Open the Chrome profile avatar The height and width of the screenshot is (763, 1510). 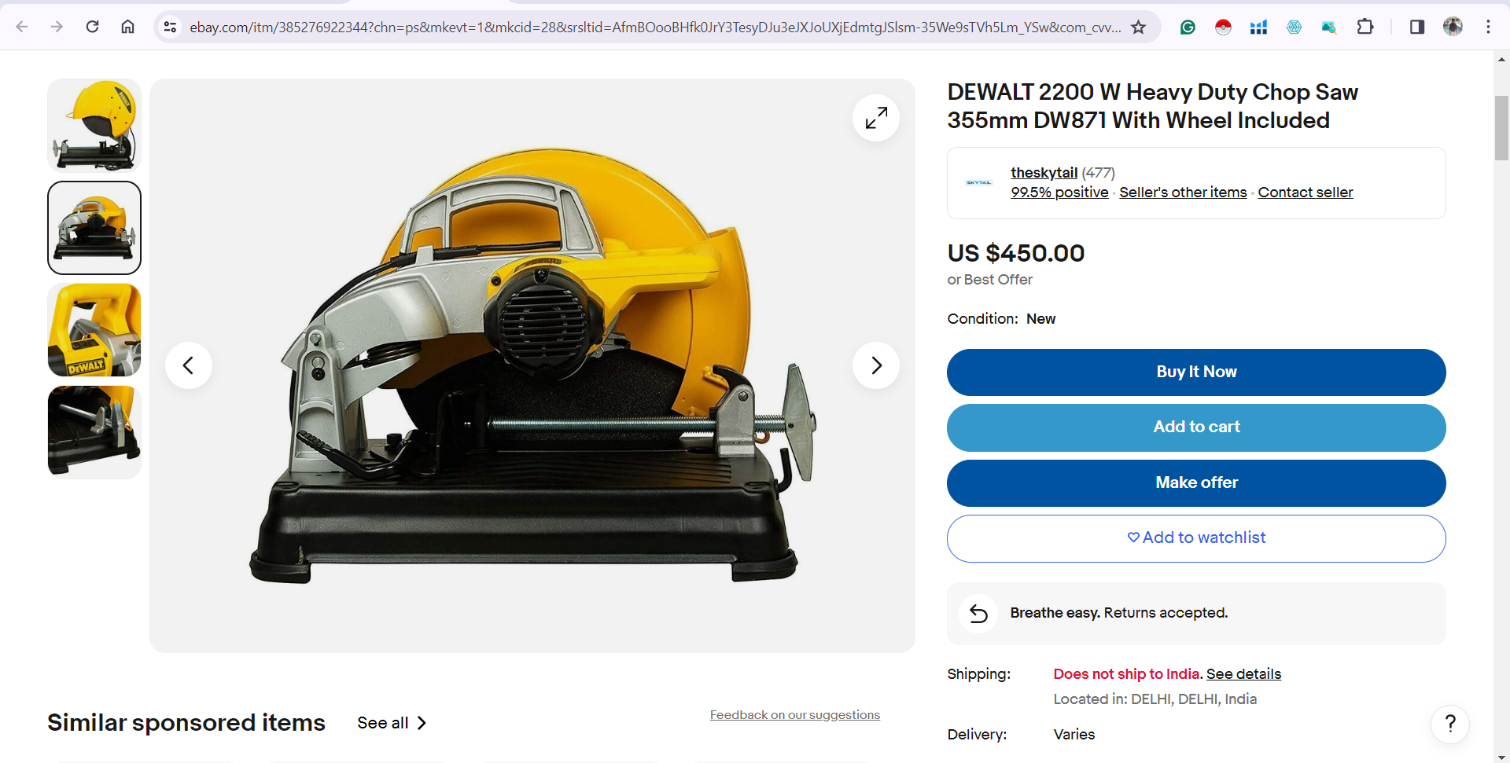point(1453,27)
